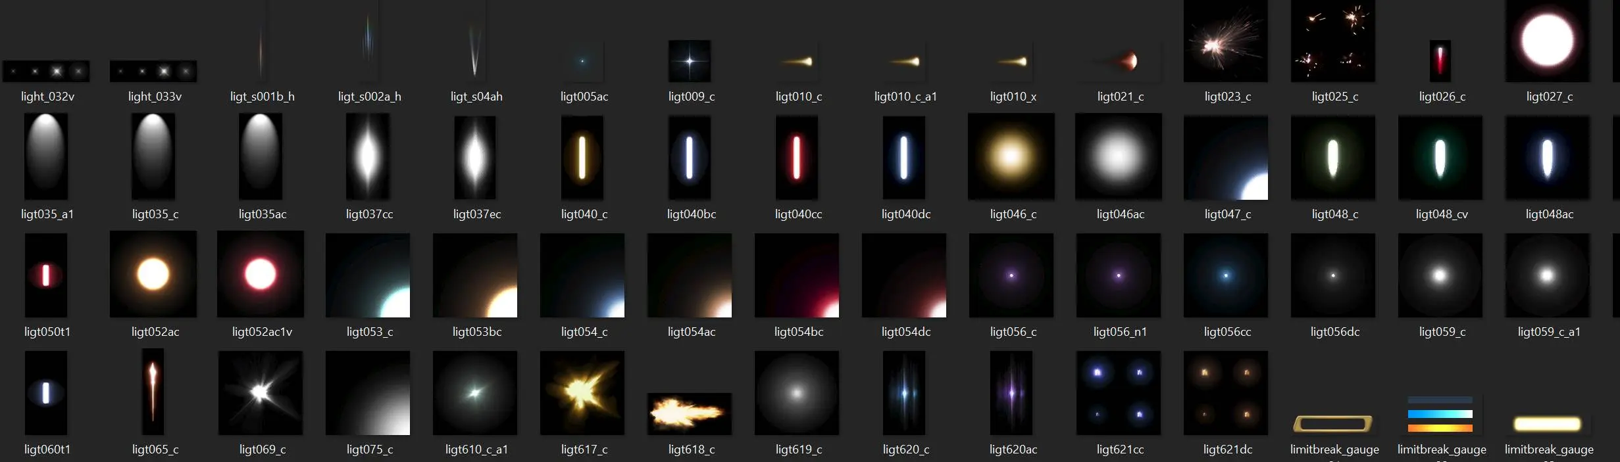The height and width of the screenshot is (462, 1620).
Task: Select the ligt048_c thumbnail
Action: [x=1333, y=158]
